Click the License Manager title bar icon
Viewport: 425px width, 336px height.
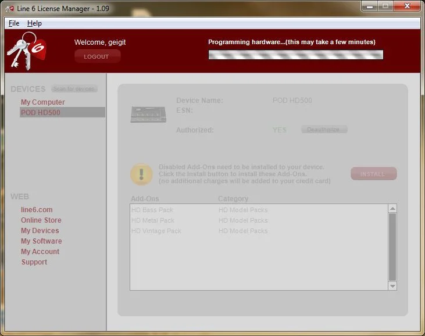tap(10, 9)
